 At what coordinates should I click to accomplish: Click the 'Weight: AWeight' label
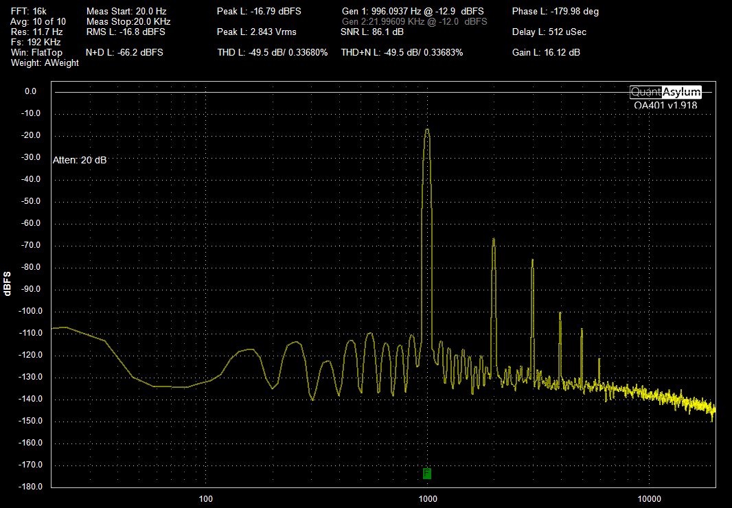point(45,62)
